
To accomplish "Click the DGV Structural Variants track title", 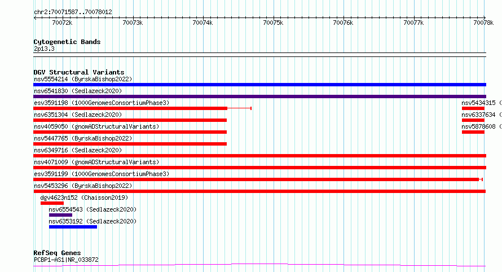I will pyautogui.click(x=79, y=72).
